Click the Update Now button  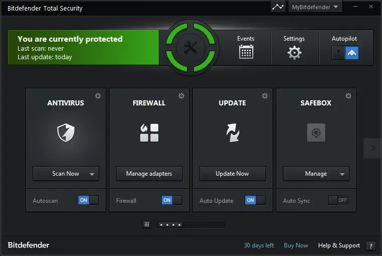(232, 174)
